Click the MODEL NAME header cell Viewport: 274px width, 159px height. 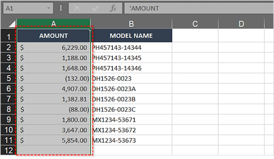coord(131,35)
